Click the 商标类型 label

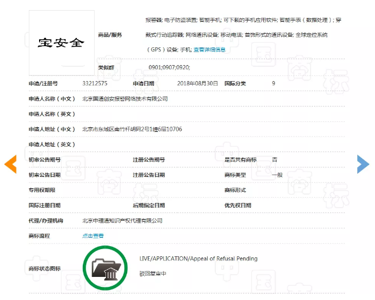pos(235,175)
